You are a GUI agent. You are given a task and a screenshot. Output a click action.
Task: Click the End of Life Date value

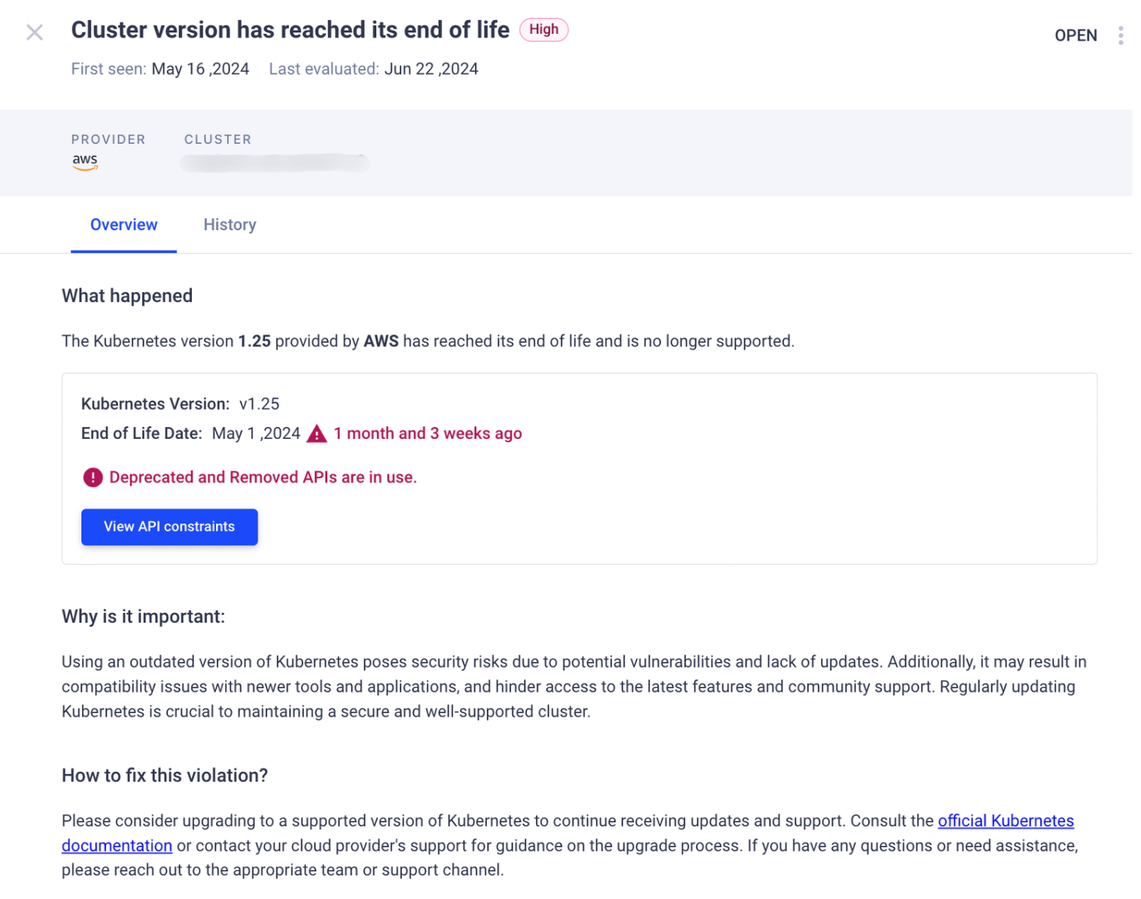[256, 434]
